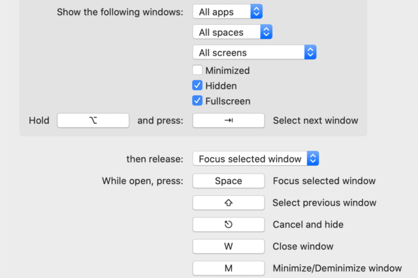The width and height of the screenshot is (418, 278).
Task: Click the Select previous window label
Action: (325, 203)
